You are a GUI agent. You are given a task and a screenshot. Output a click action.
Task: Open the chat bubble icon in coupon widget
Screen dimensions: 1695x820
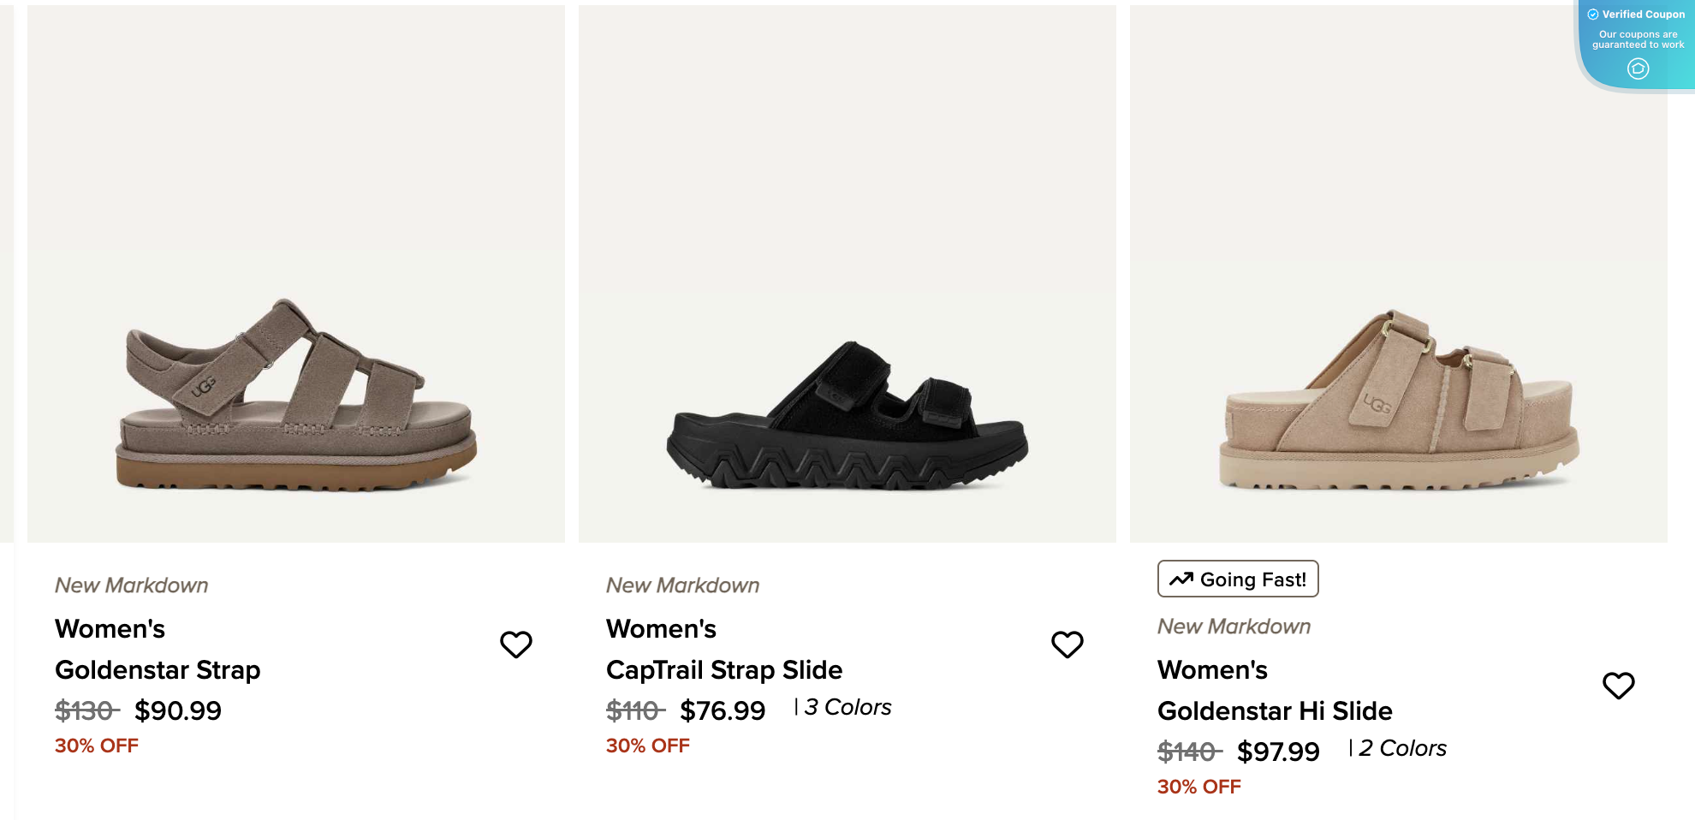(1638, 69)
